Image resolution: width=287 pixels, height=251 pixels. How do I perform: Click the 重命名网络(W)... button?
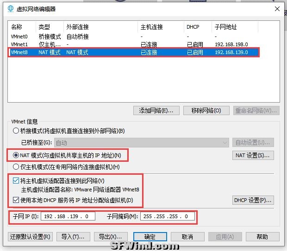click(256, 110)
